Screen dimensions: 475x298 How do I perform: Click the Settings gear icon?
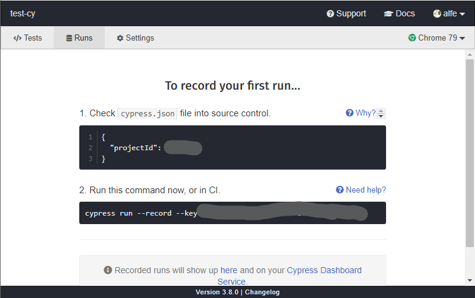click(120, 38)
